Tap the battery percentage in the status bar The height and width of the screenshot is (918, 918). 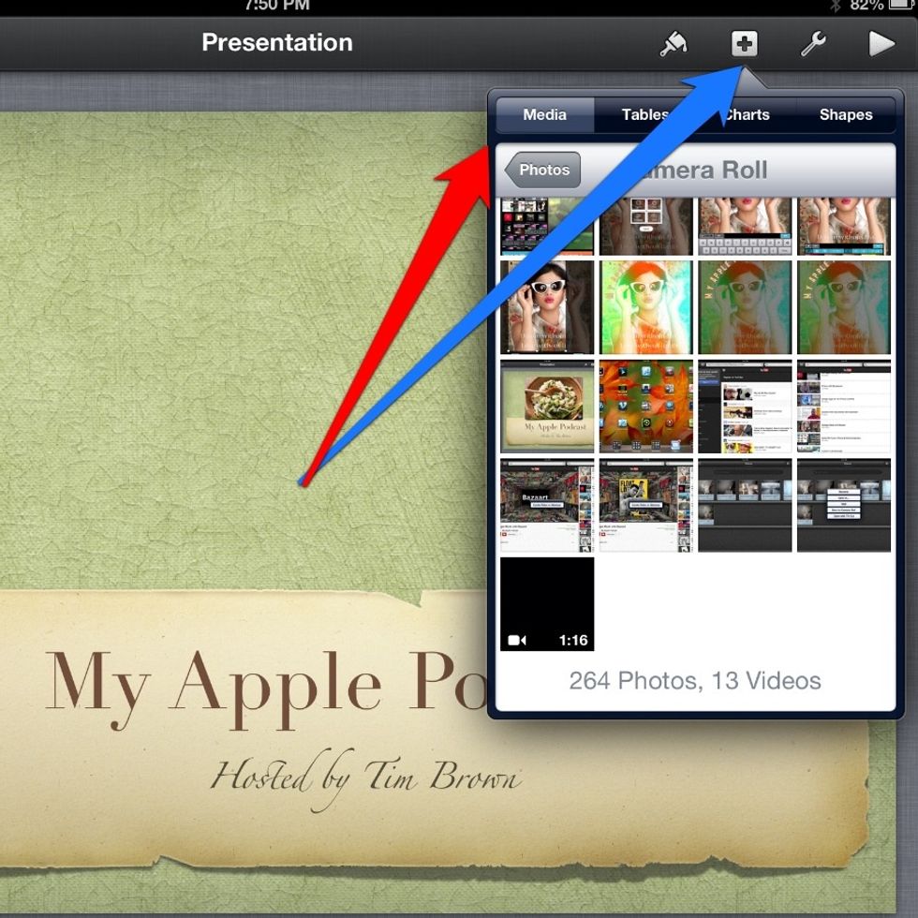coord(866,6)
